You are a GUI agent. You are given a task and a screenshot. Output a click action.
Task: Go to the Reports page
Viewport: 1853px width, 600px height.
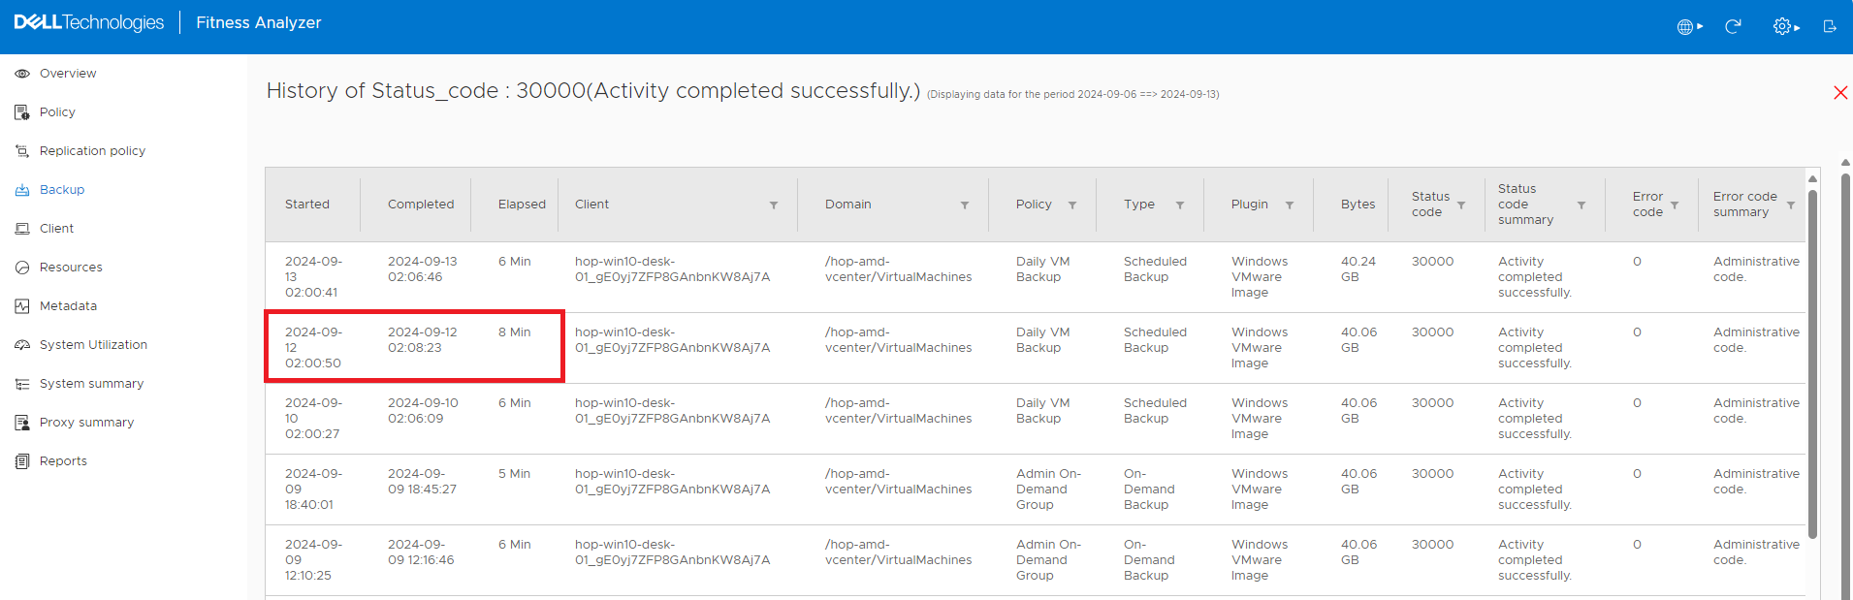(63, 461)
